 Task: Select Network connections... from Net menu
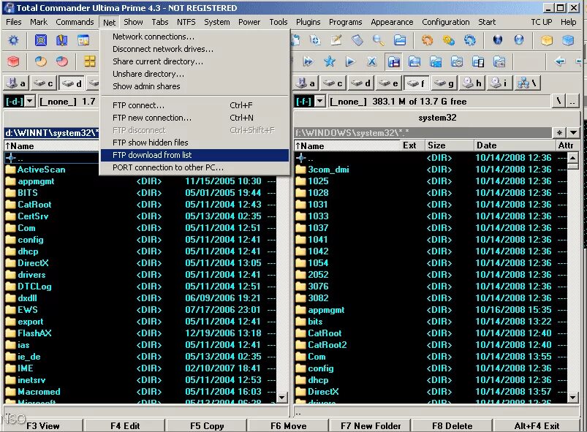(194, 37)
